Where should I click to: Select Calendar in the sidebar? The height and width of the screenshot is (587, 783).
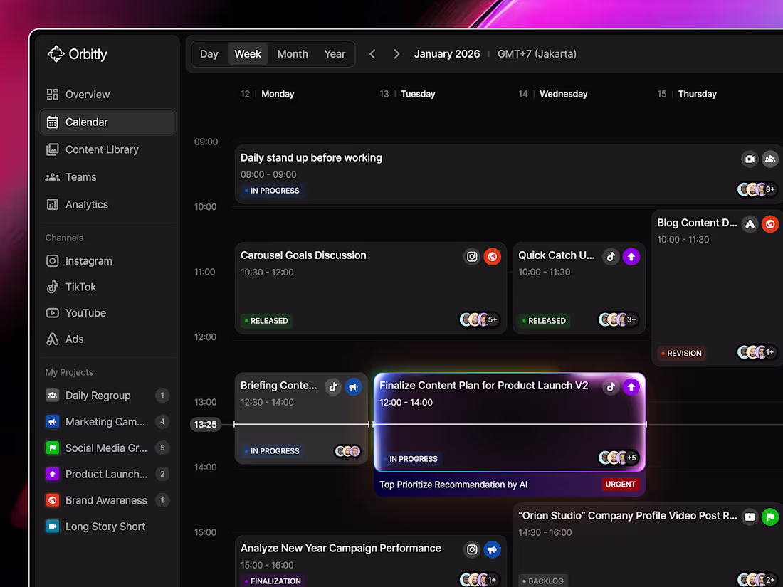coord(107,122)
